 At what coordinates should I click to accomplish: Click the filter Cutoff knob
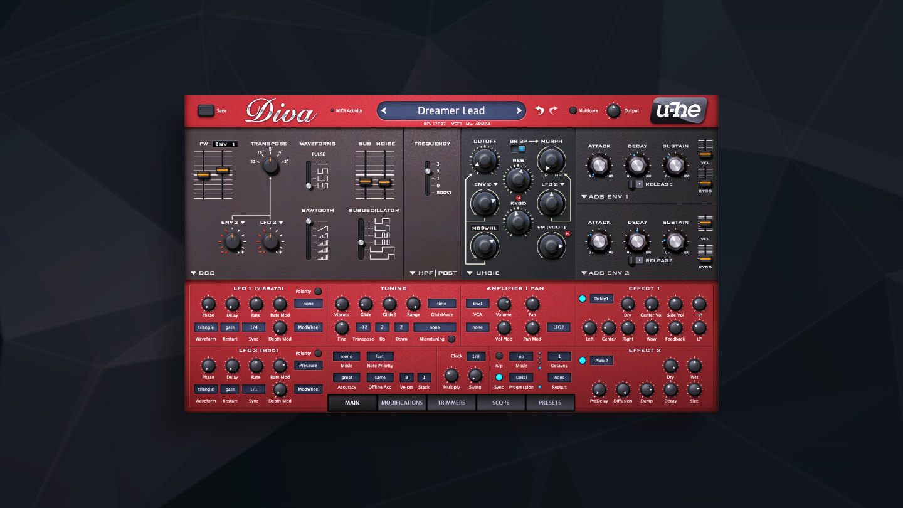(x=483, y=161)
